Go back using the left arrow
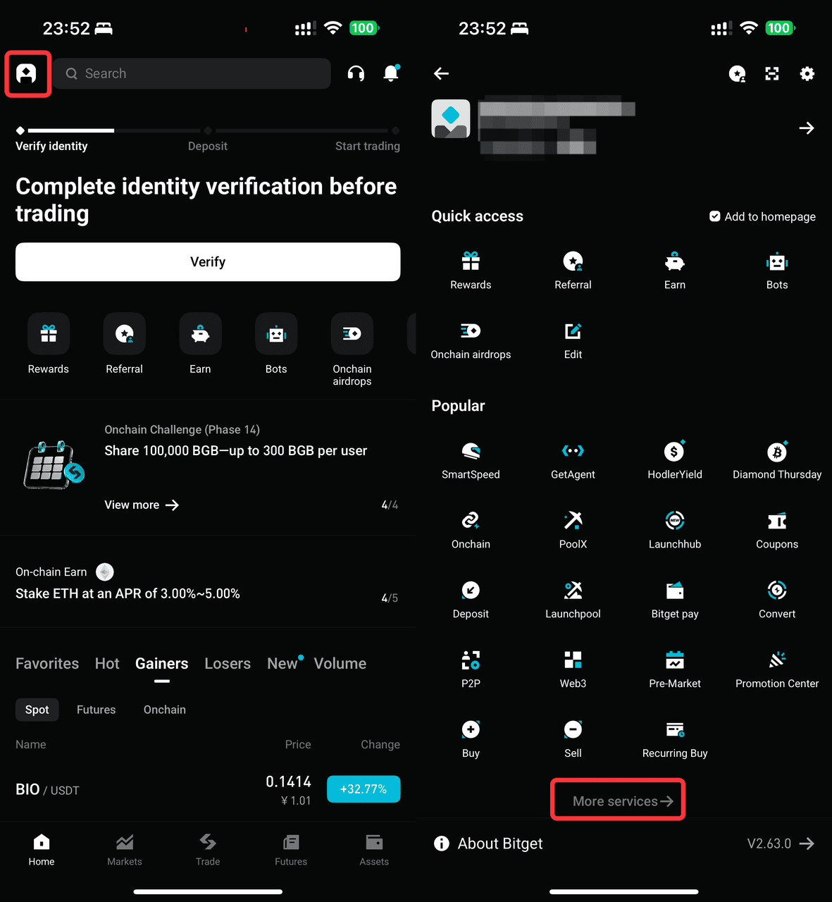Screen dimensions: 832x902 [x=442, y=73]
